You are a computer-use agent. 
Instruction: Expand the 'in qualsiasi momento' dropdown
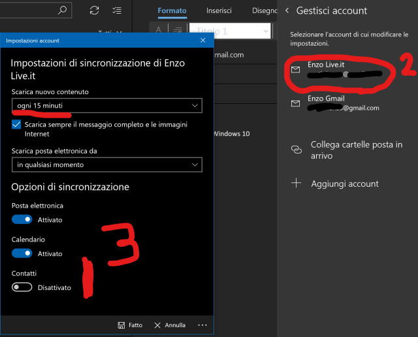tap(107, 165)
